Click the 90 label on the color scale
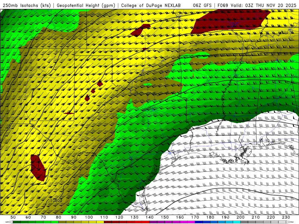Screen dimensions: 299x224 (x=74, y=217)
